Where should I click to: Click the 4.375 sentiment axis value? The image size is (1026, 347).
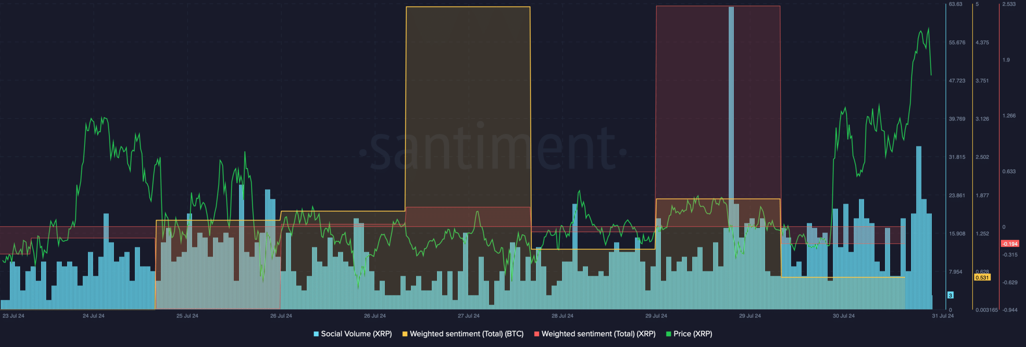coord(982,42)
